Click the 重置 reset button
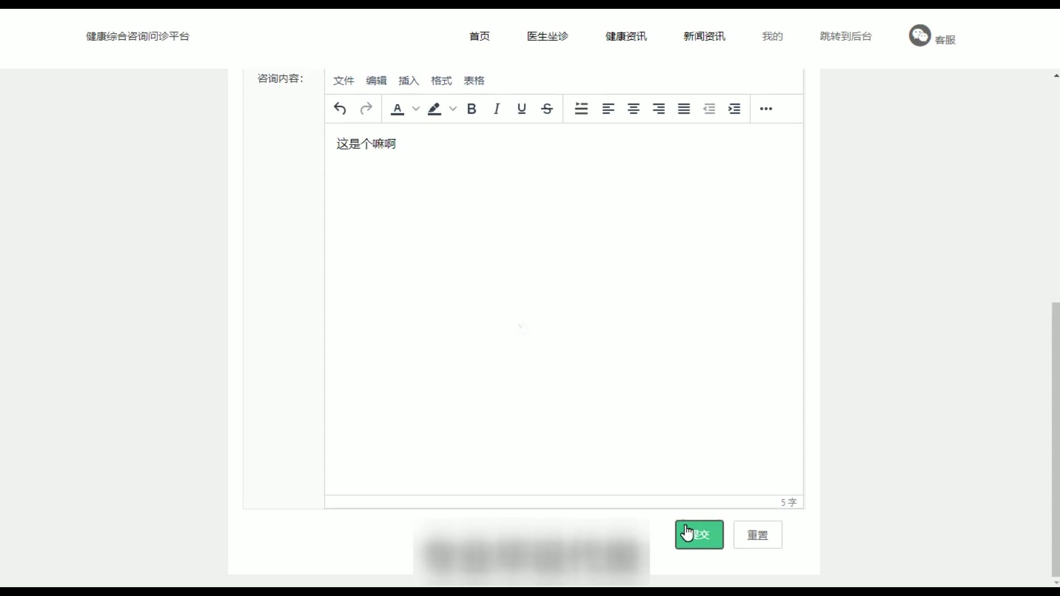 tap(757, 535)
